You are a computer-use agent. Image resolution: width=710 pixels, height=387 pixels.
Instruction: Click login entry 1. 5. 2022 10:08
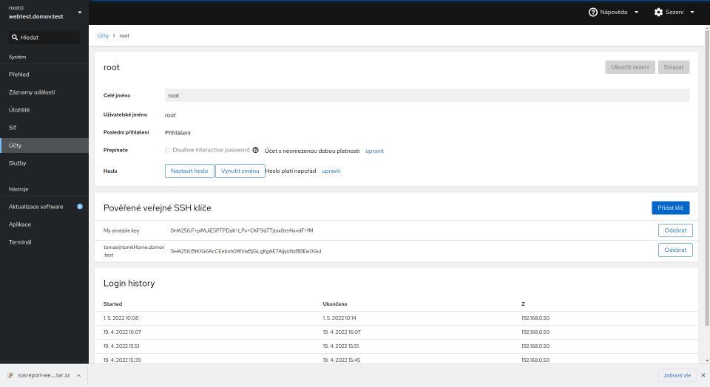tap(121, 318)
